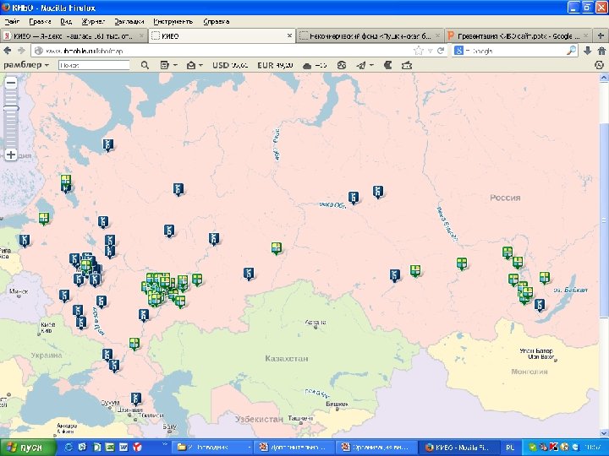
Task: Open the Rambler news icon dropdown
Action: (x=168, y=65)
